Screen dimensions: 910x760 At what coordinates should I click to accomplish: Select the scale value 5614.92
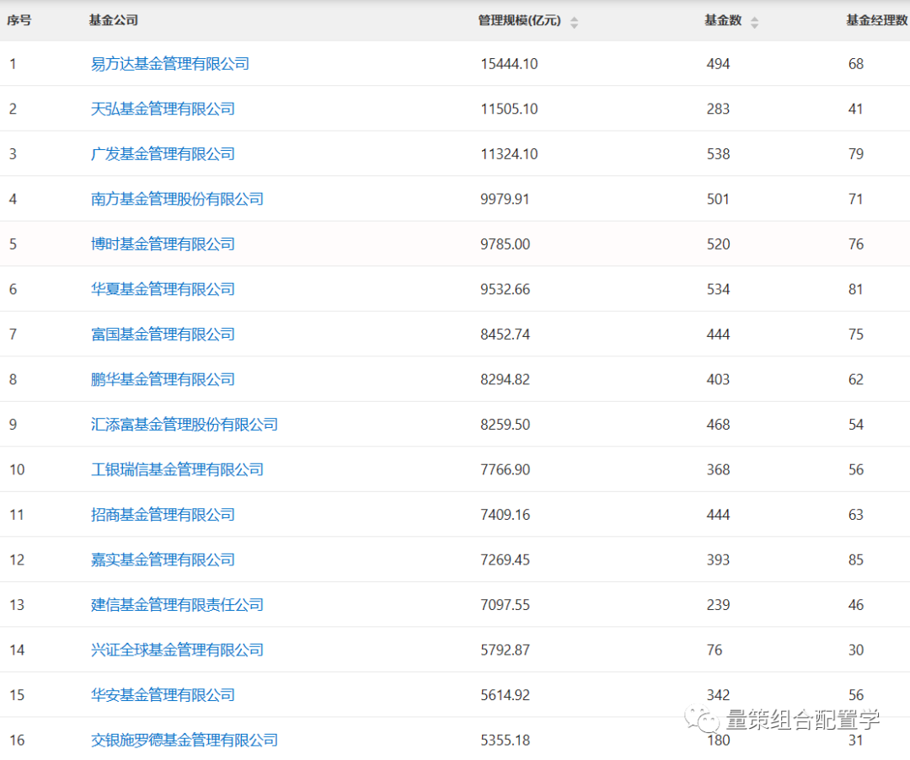click(x=505, y=695)
